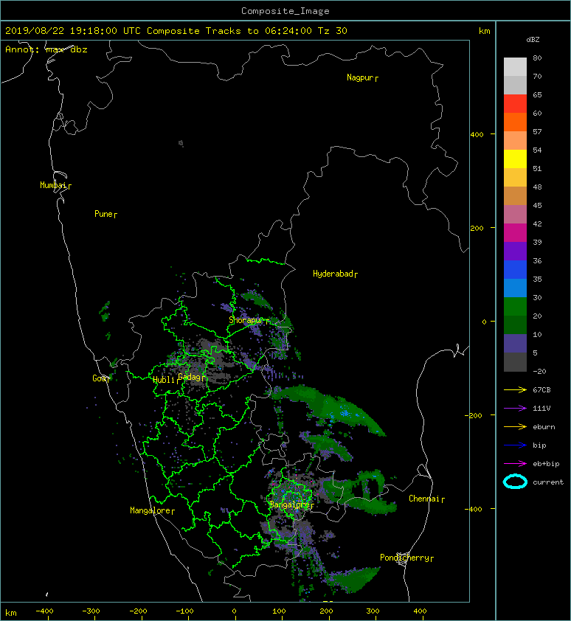The image size is (571, 621).
Task: Click the 'Annot: max dbz' annotation label
Action: click(46, 49)
